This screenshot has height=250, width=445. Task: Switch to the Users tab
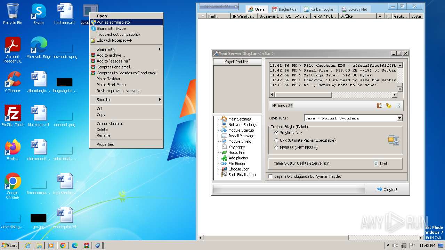(256, 9)
